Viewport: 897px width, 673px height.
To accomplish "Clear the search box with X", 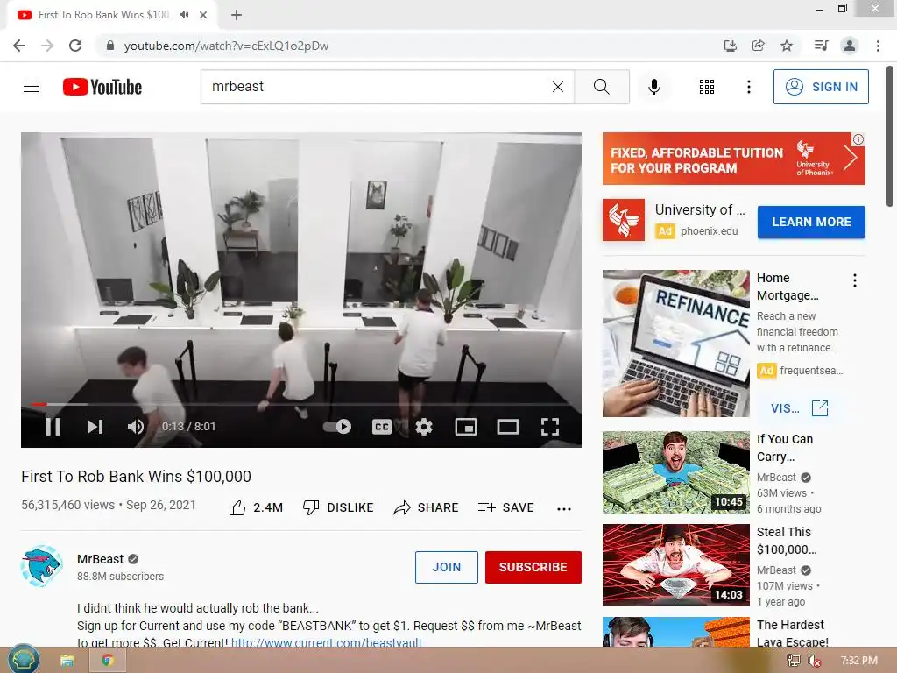I will coord(558,87).
